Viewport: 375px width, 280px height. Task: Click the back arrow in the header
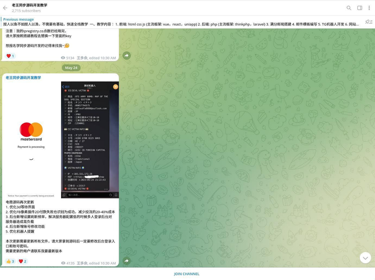click(x=5, y=8)
